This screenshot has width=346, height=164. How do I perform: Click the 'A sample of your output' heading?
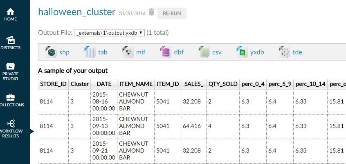73,71
